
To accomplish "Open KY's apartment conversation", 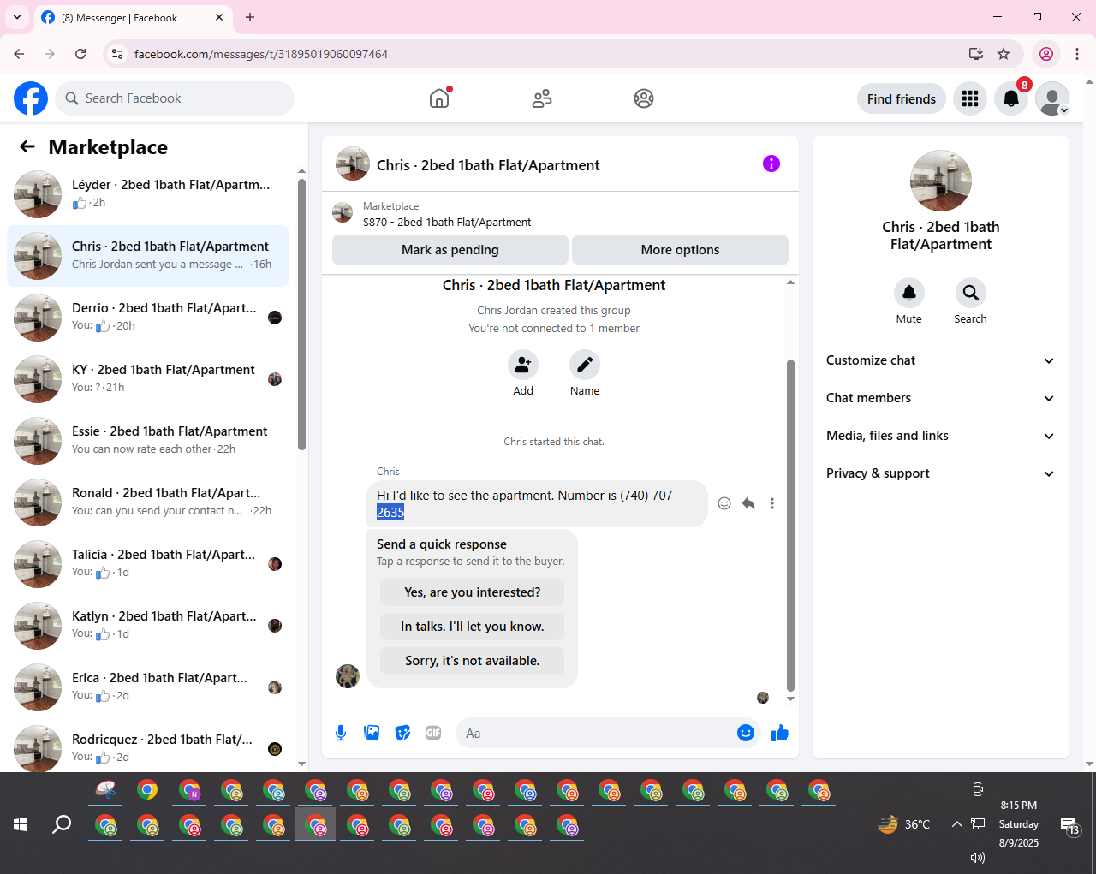I will [147, 379].
